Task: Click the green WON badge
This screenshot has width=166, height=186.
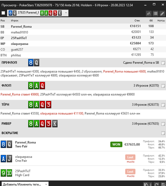Action: [x=116, y=144]
